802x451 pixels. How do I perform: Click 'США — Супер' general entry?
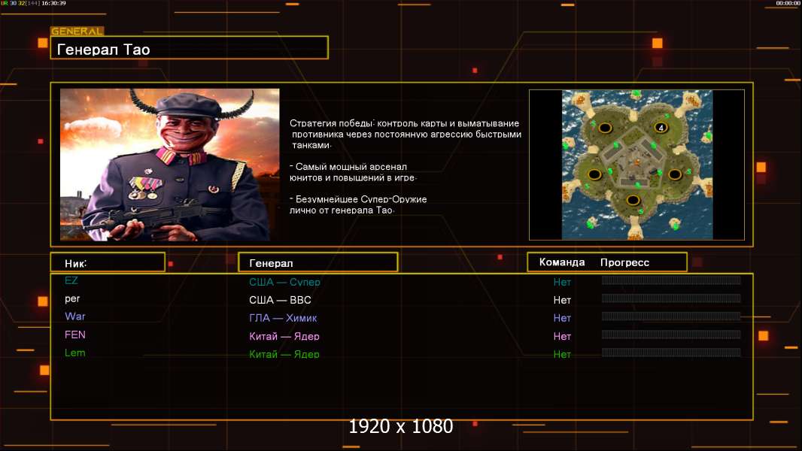pyautogui.click(x=284, y=282)
